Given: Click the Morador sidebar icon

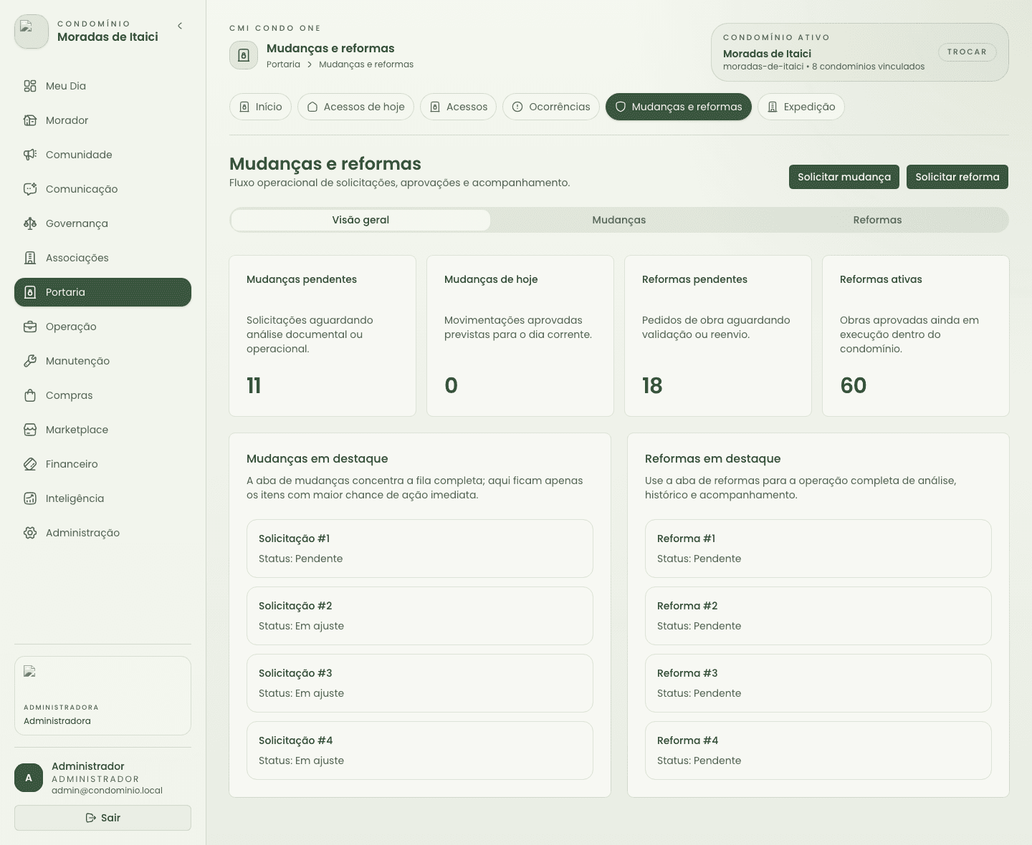Looking at the screenshot, I should tap(30, 120).
